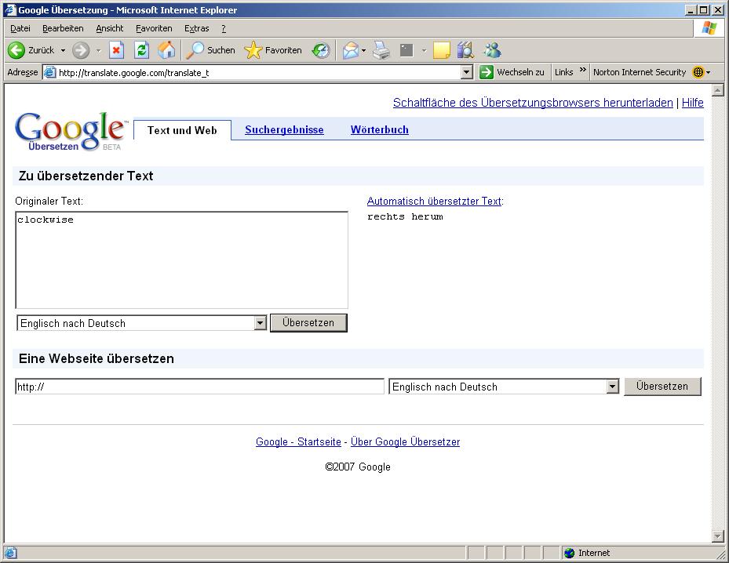The height and width of the screenshot is (563, 729).
Task: Click the Internet zone globe in status bar
Action: pyautogui.click(x=569, y=553)
